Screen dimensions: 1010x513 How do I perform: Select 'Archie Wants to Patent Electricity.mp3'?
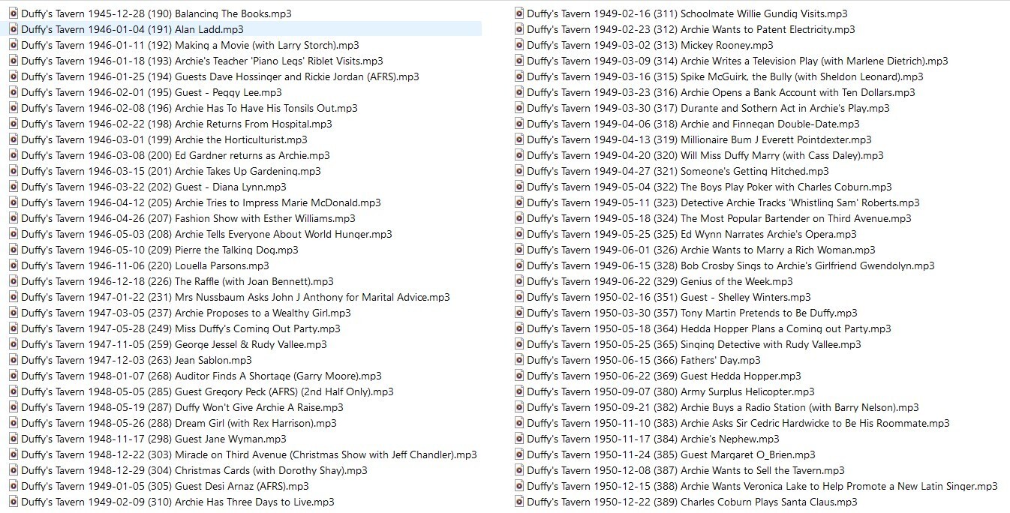click(691, 29)
